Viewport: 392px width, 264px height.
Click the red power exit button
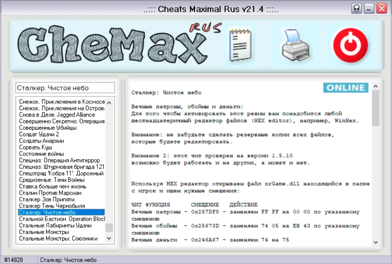point(350,45)
